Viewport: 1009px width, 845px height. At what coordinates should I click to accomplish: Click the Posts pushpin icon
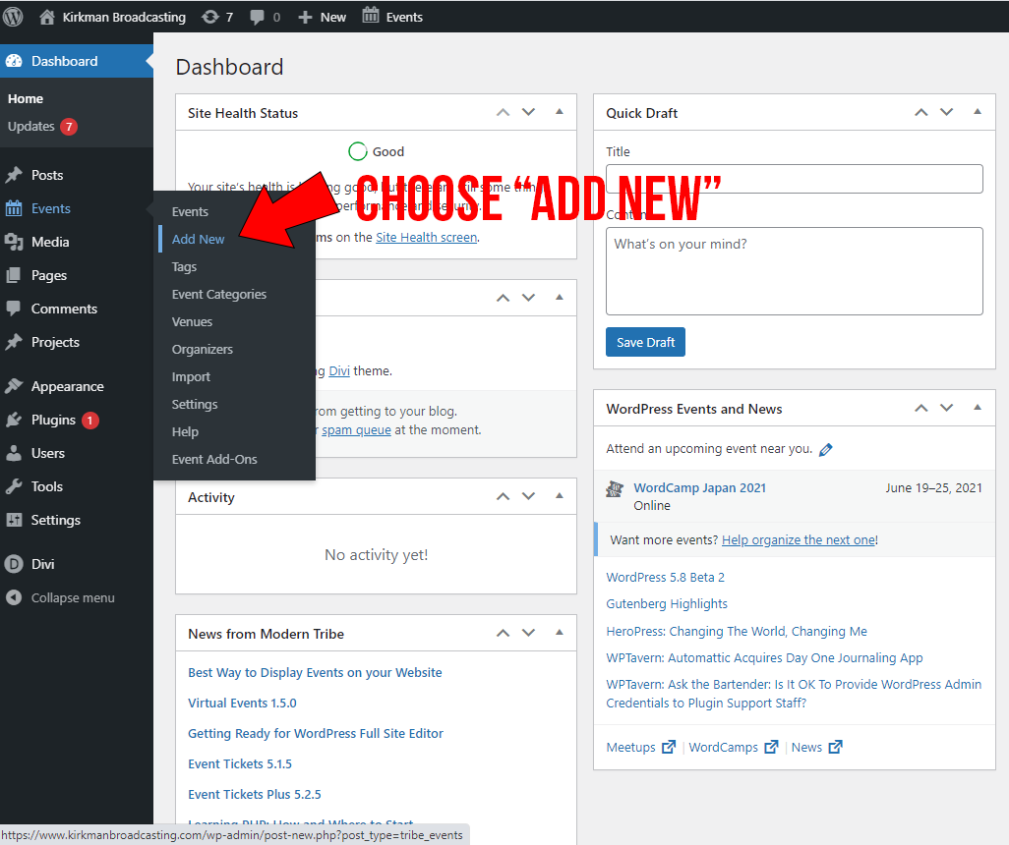click(14, 175)
